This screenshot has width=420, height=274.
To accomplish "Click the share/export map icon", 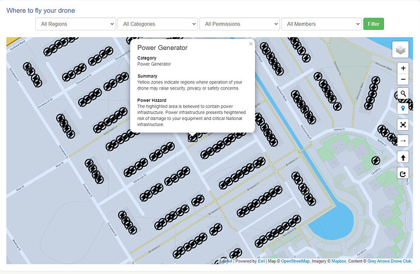I will click(402, 174).
